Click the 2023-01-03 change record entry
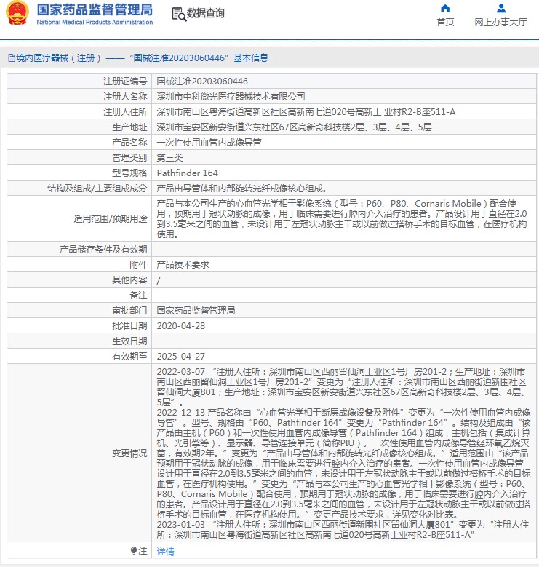 click(343, 529)
